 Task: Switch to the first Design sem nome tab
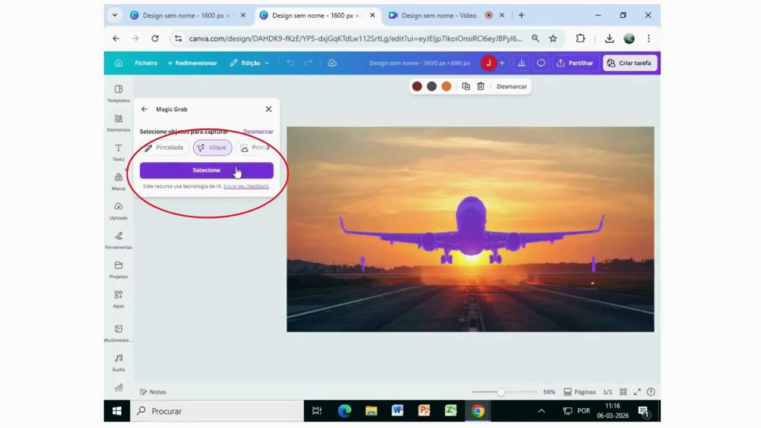pyautogui.click(x=186, y=15)
